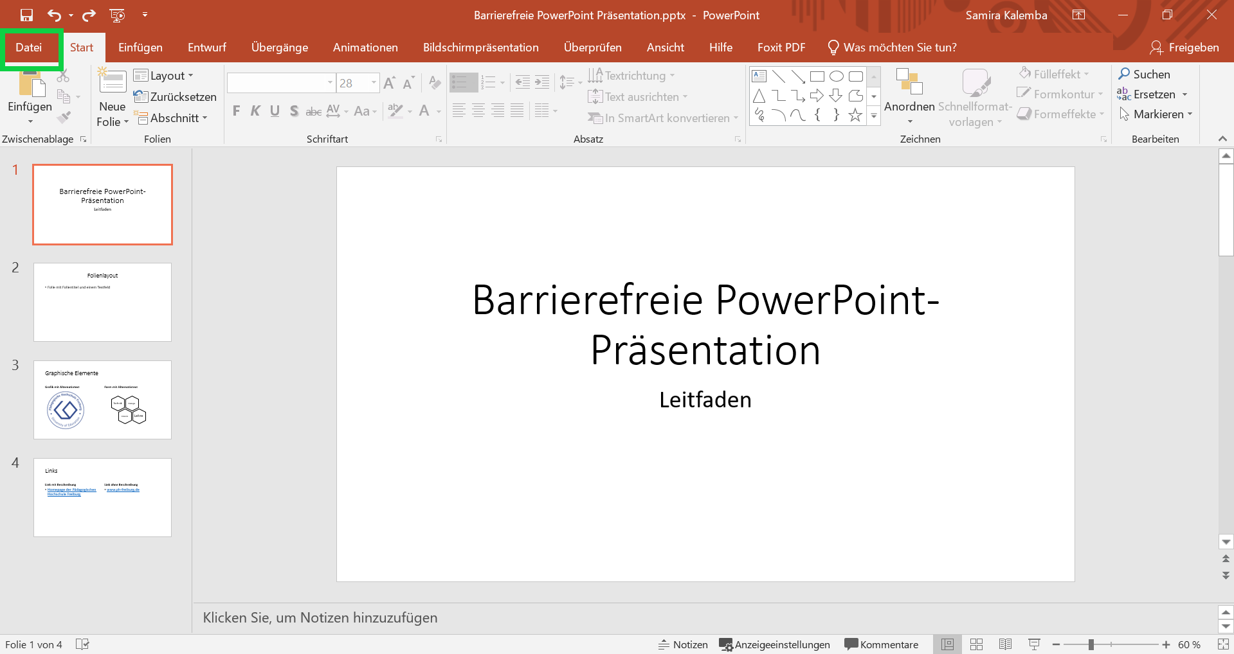1234x654 pixels.
Task: Switch to Foliensortierung view in status bar
Action: coord(976,644)
